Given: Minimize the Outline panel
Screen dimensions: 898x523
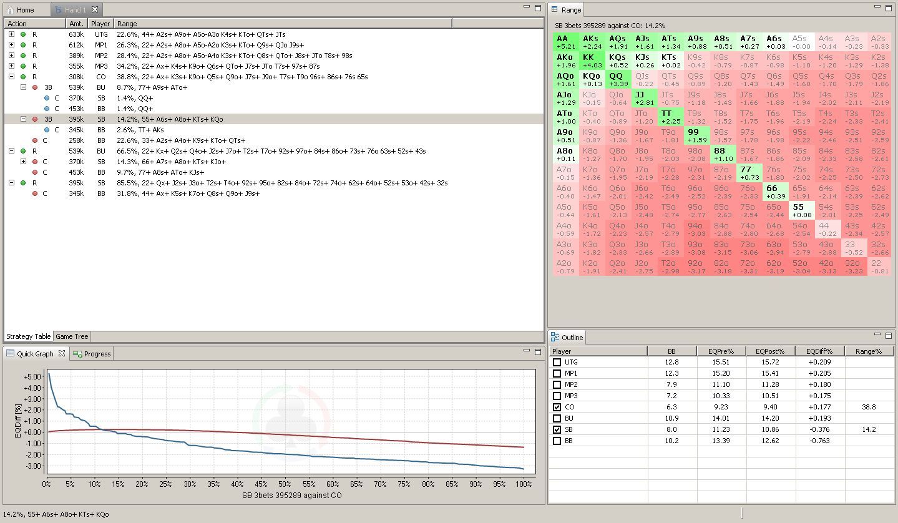Looking at the screenshot, I should tap(877, 335).
